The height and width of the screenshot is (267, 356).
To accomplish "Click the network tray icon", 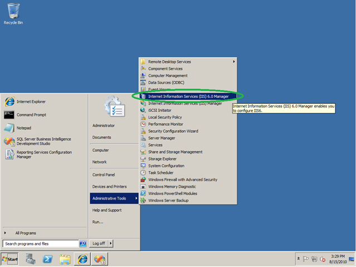I will pos(314,259).
